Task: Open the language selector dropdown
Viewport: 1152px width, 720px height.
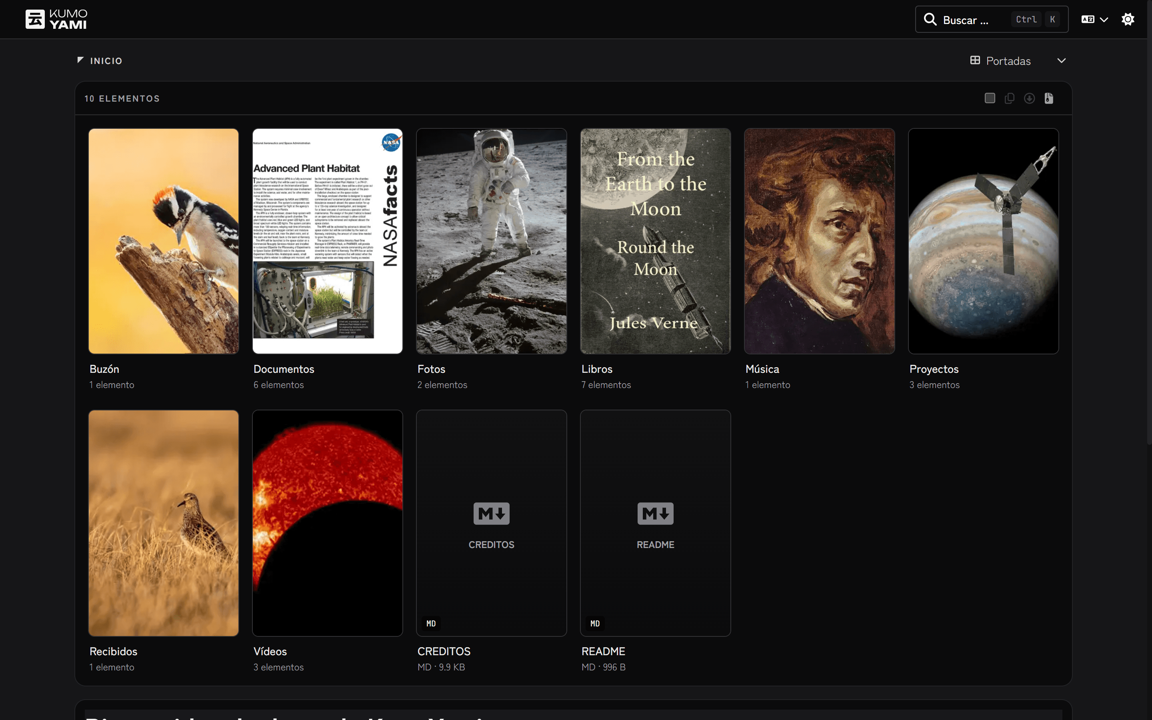Action: [1094, 19]
